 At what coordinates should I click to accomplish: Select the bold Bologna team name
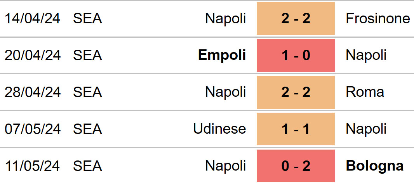[x=375, y=166]
